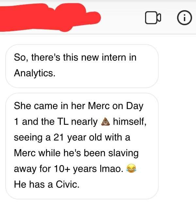Click the phrase 'away for 10+ years'
This screenshot has width=196, height=205.
(55, 169)
